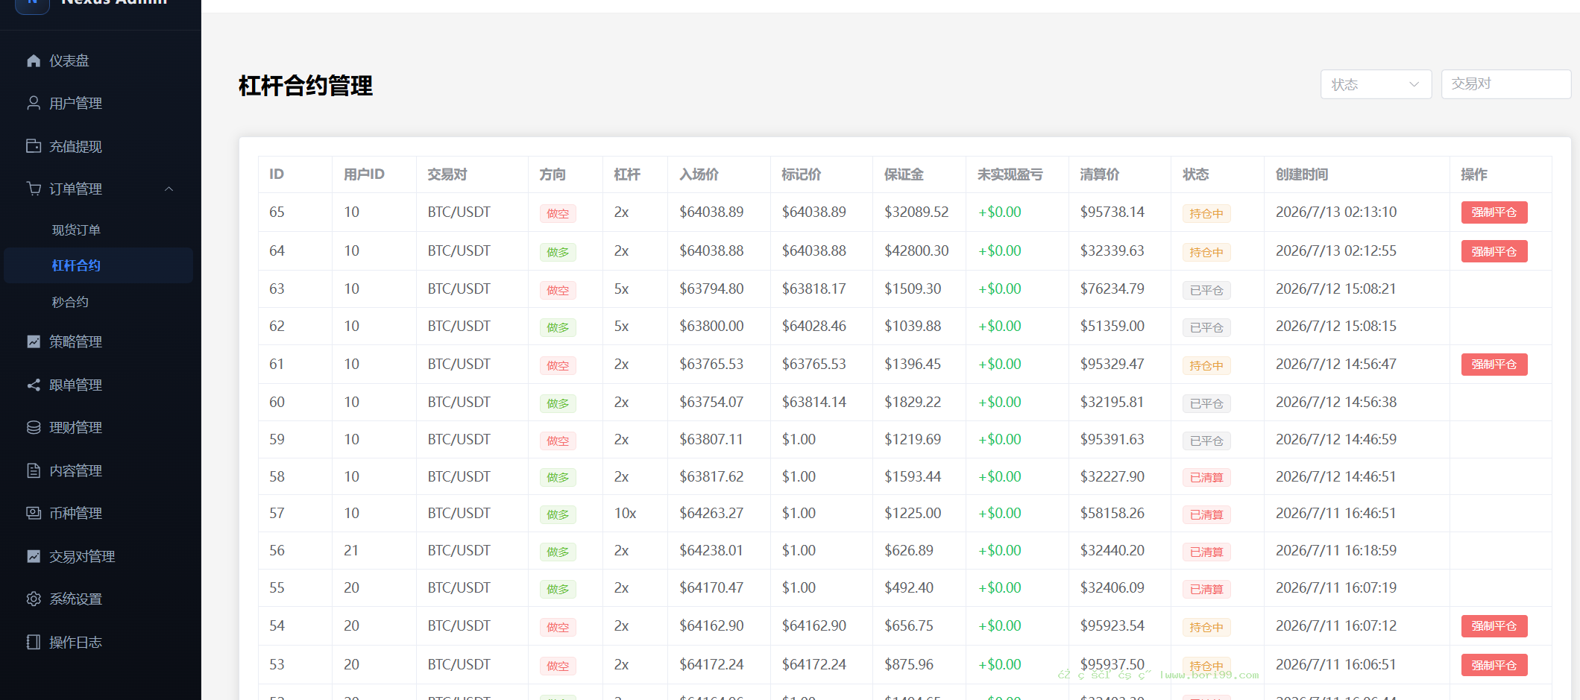Click mark price $64028.46
Viewport: 1580px width, 700px height.
pos(814,326)
